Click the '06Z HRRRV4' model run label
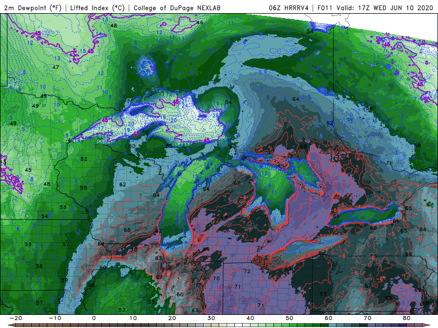 (289, 8)
